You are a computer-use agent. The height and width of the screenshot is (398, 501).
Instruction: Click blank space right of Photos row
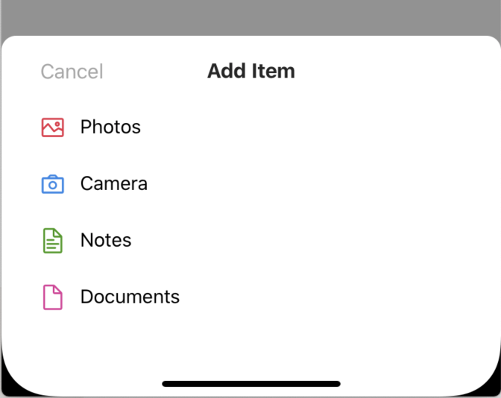point(335,127)
